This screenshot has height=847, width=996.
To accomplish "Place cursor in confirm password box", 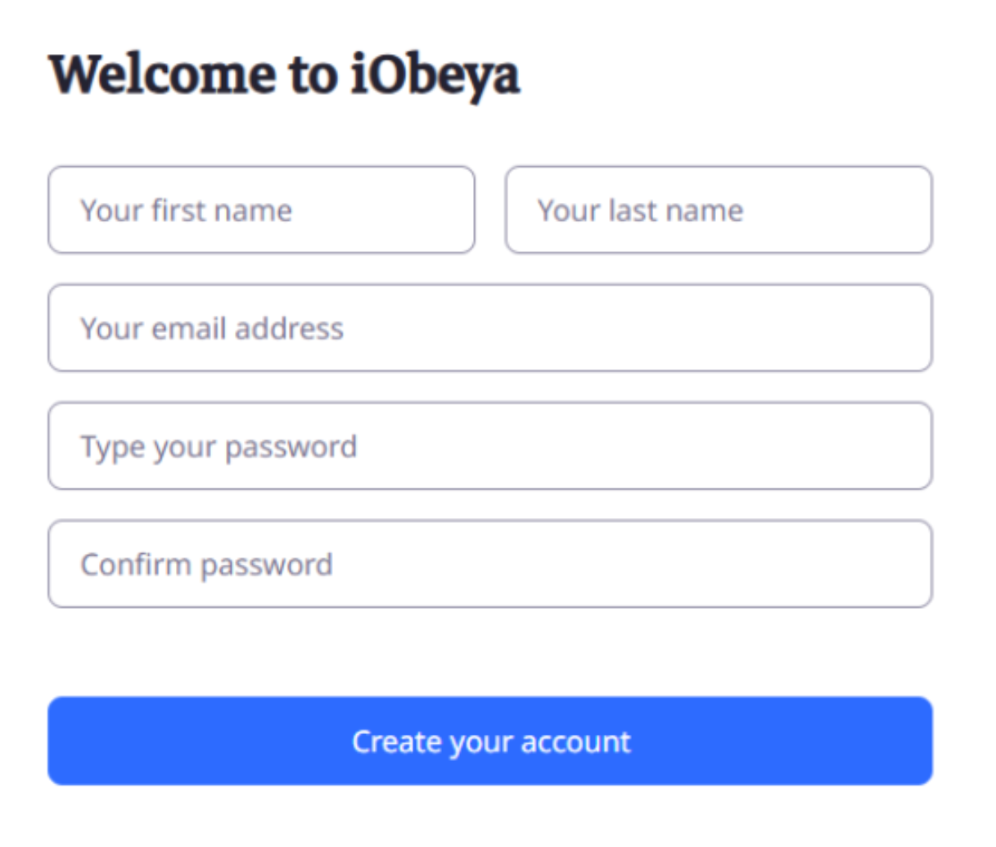I will click(x=490, y=563).
